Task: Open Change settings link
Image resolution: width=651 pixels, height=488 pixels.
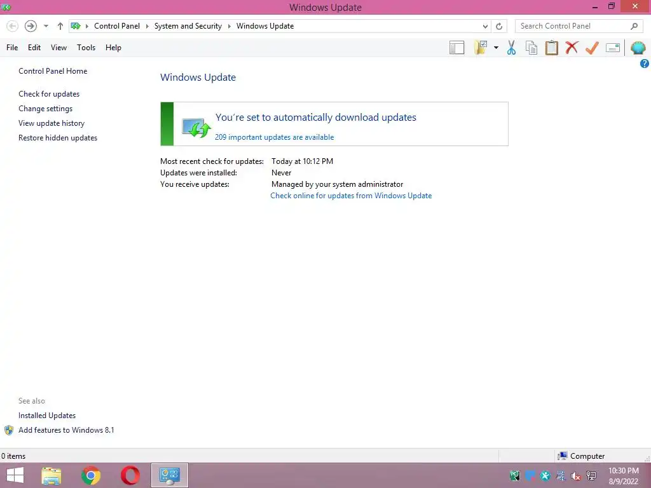Action: pyautogui.click(x=45, y=108)
